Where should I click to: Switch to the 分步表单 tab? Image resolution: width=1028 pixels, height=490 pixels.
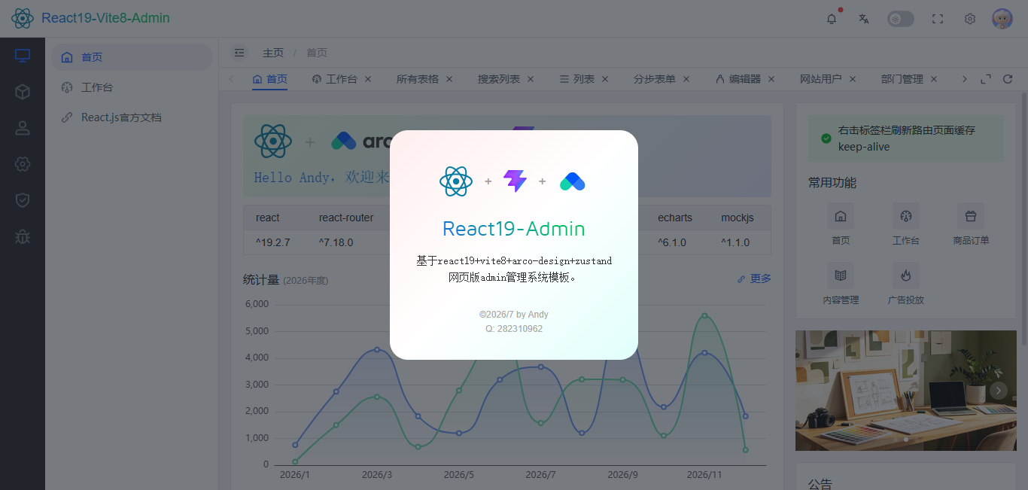click(655, 79)
